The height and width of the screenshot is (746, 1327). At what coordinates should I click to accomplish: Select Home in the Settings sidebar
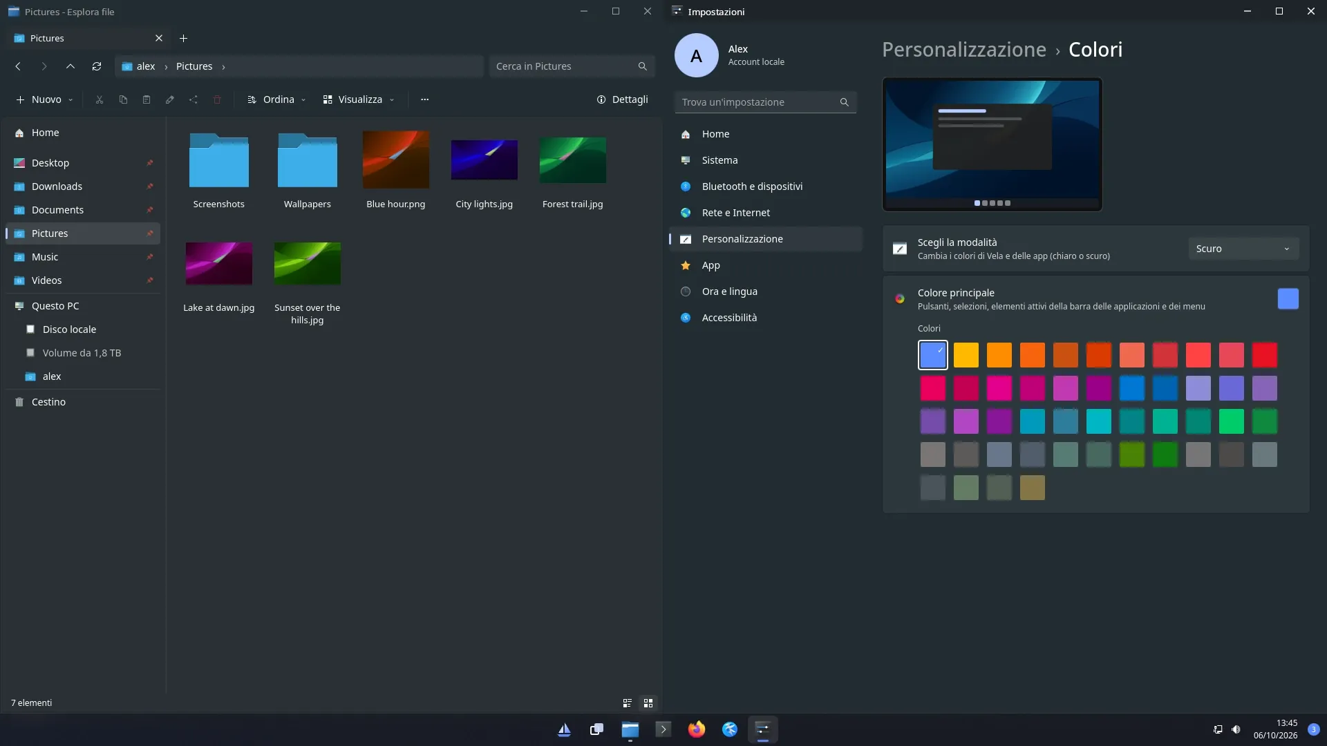[x=765, y=134]
